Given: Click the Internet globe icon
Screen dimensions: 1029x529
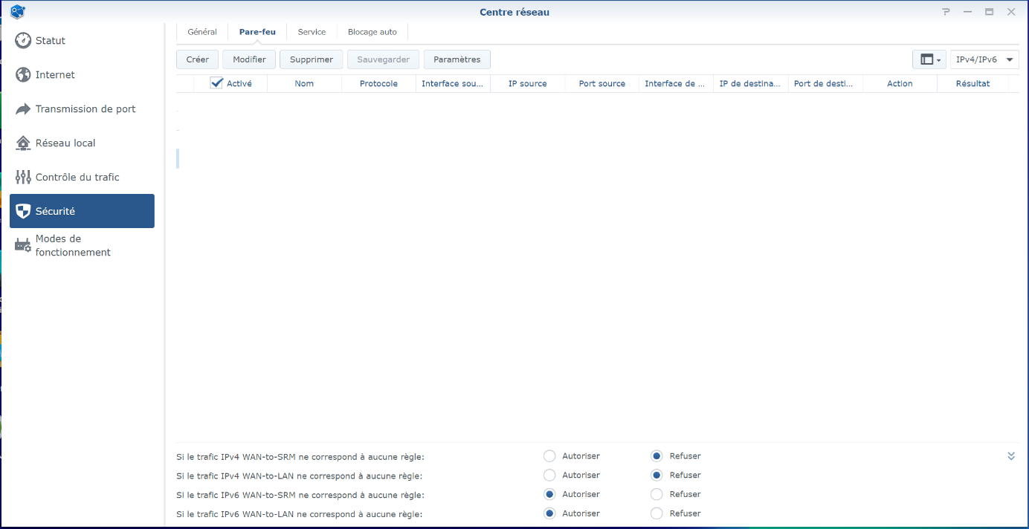Looking at the screenshot, I should pos(23,75).
